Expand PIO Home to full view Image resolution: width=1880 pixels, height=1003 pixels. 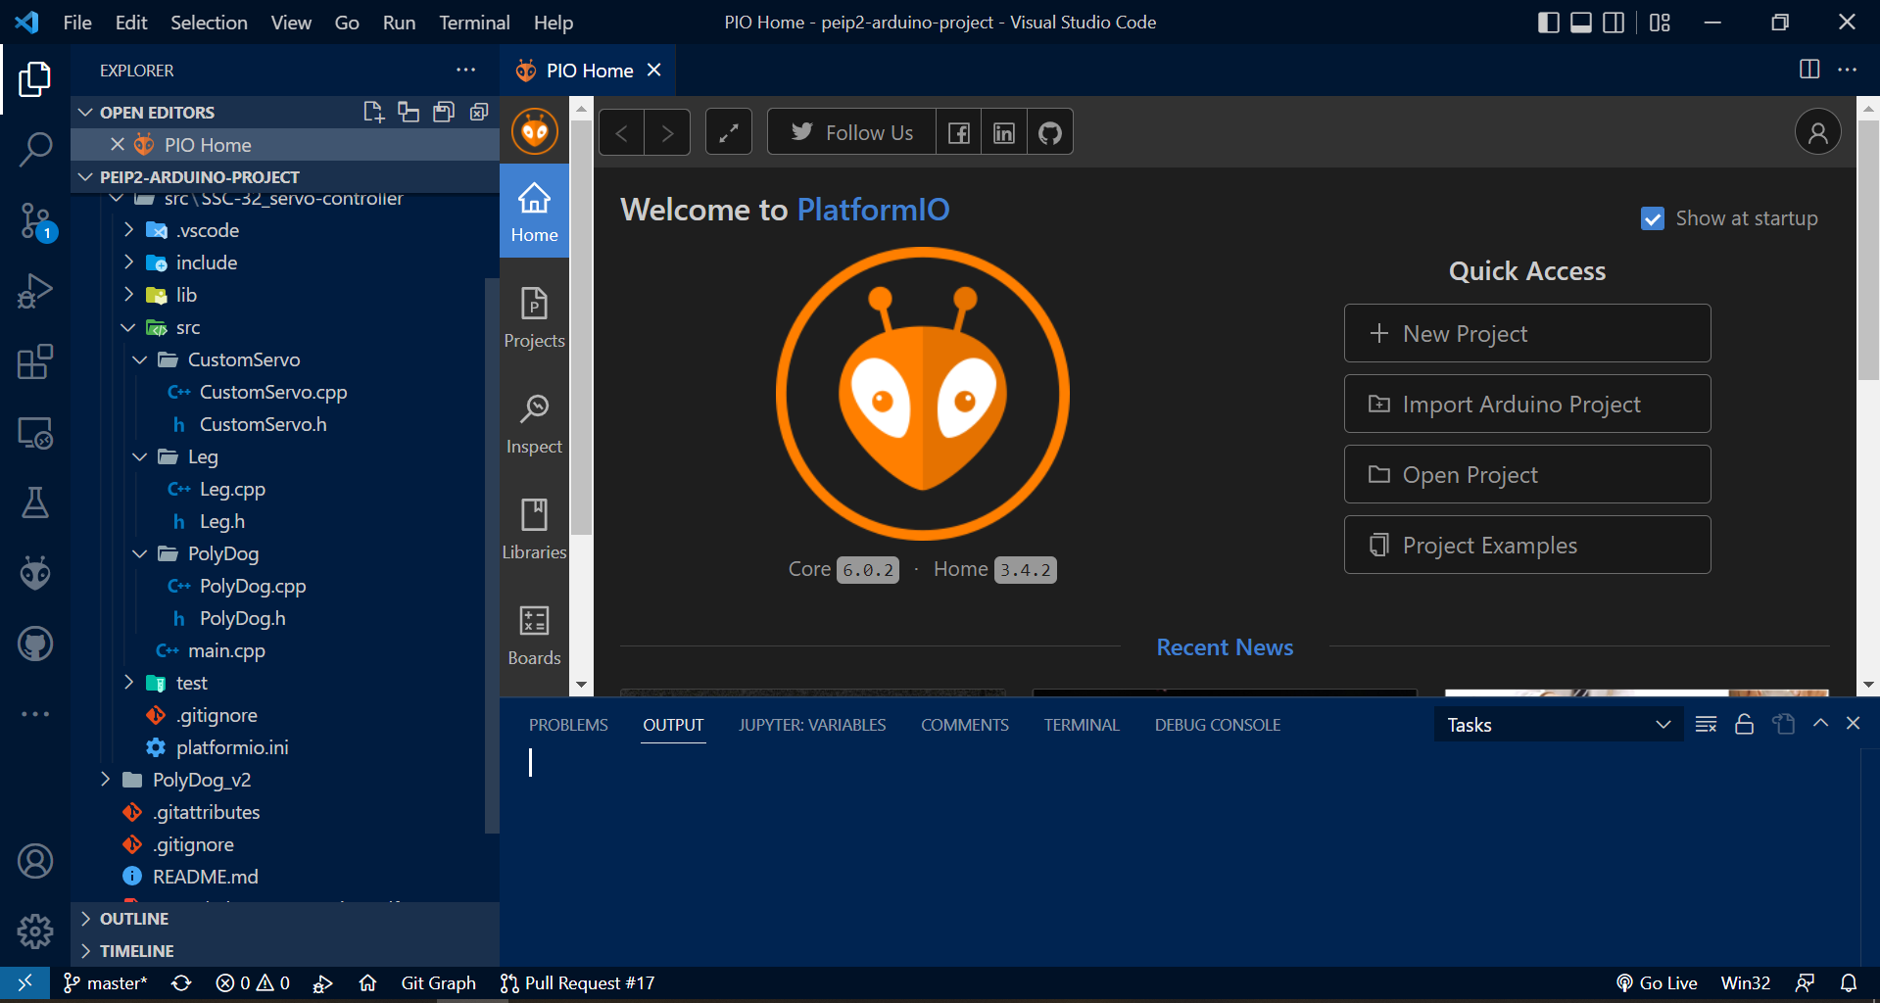729,132
